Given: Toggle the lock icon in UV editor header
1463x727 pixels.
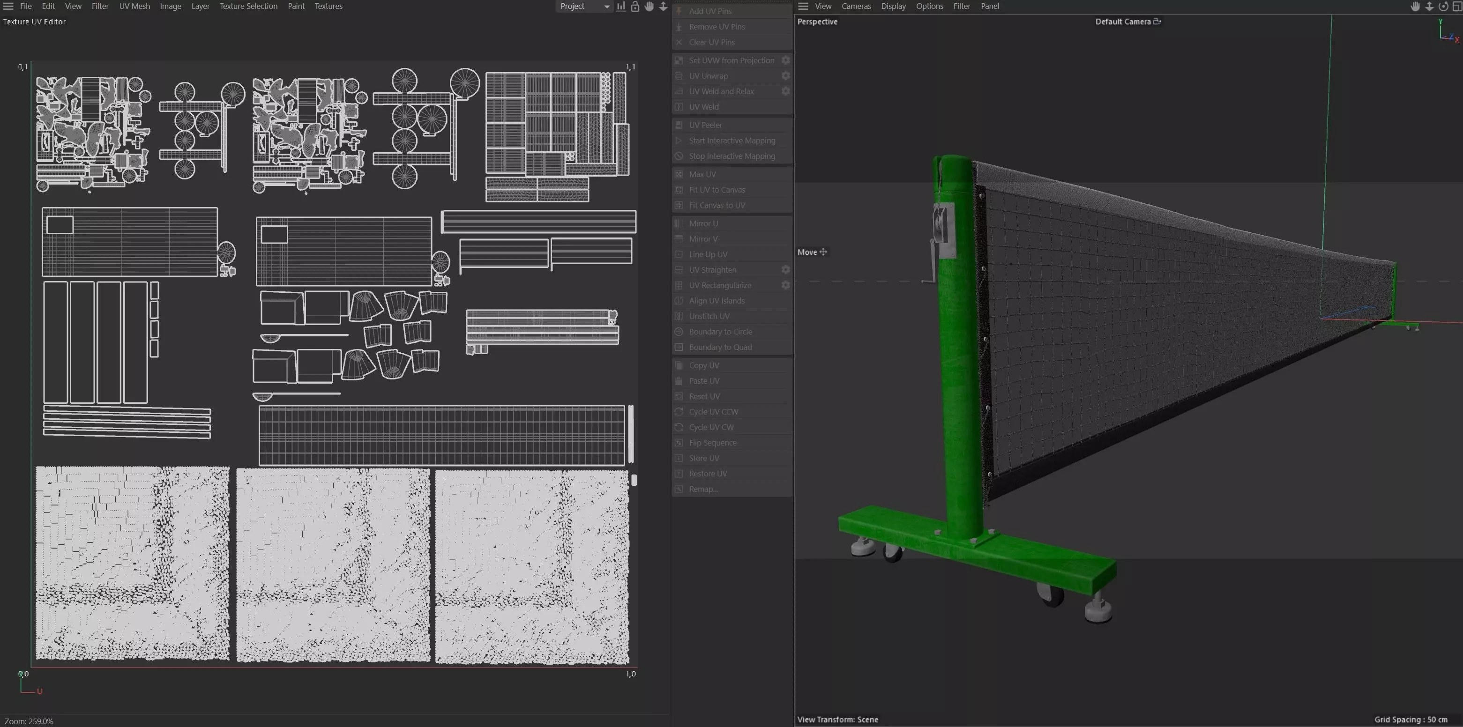Looking at the screenshot, I should coord(635,6).
